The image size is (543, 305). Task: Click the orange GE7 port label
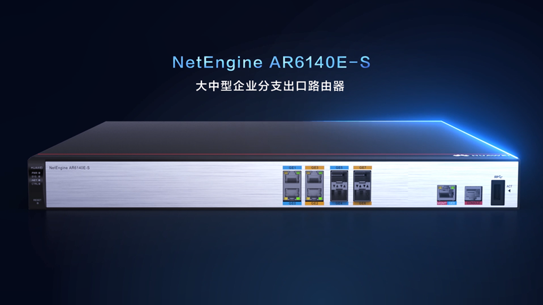(x=362, y=168)
